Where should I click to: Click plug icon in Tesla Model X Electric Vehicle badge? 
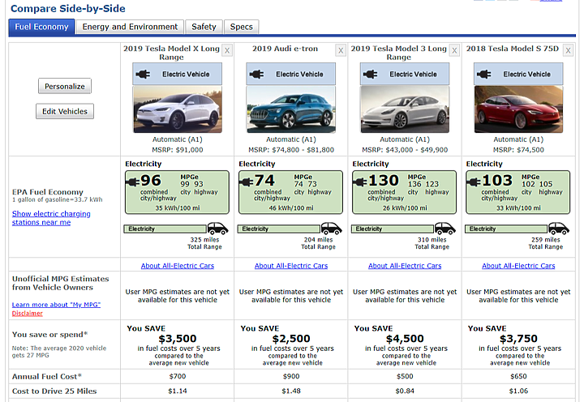point(143,75)
